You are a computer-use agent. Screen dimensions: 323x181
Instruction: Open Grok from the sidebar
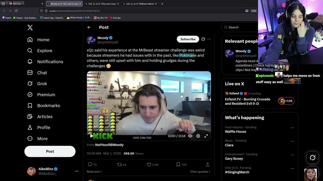(x=37, y=84)
